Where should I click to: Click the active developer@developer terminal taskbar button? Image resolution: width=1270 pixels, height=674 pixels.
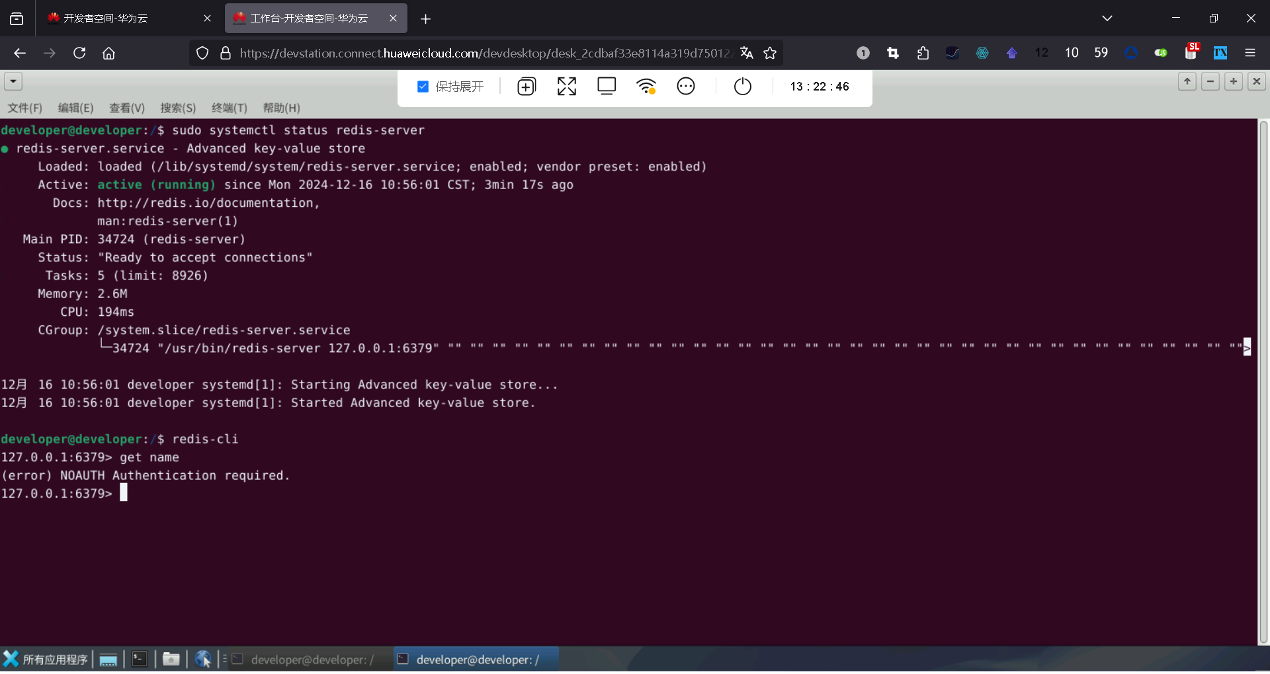pos(476,659)
